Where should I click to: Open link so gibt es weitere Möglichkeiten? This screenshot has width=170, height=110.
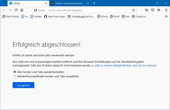[124, 65]
